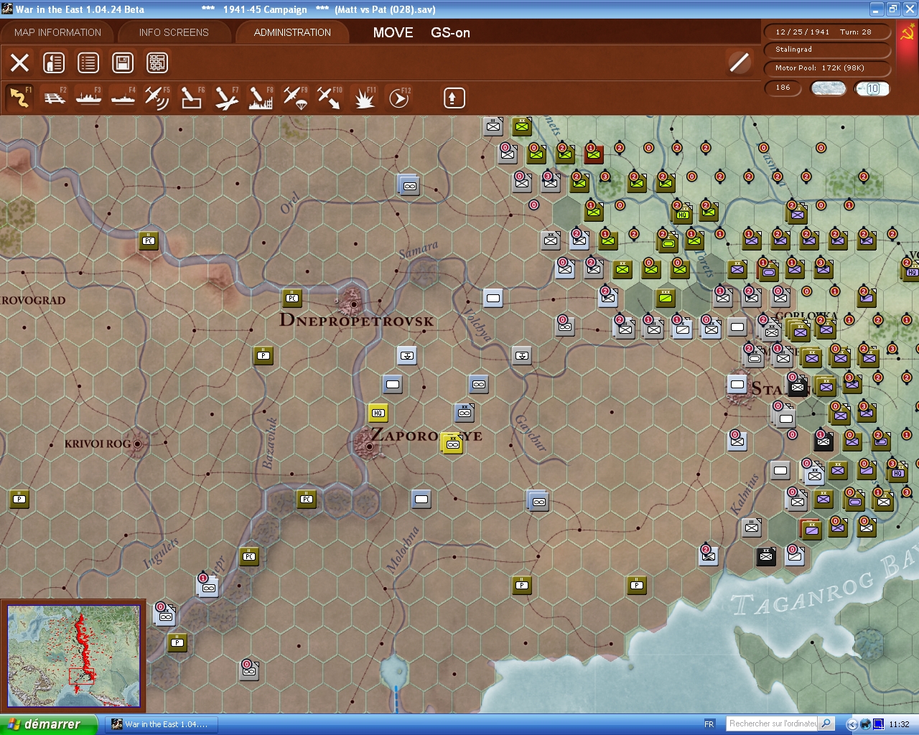
Task: Click the snowy weather indicator
Action: (828, 88)
